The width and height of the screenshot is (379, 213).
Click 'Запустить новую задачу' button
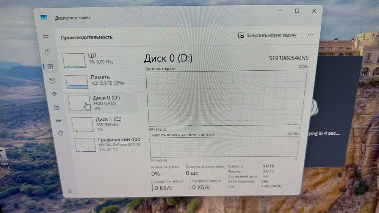[267, 35]
